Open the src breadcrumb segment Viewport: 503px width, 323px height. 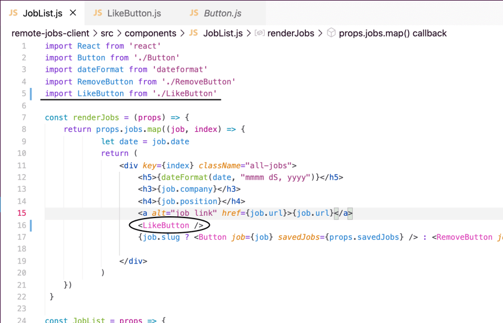[107, 33]
